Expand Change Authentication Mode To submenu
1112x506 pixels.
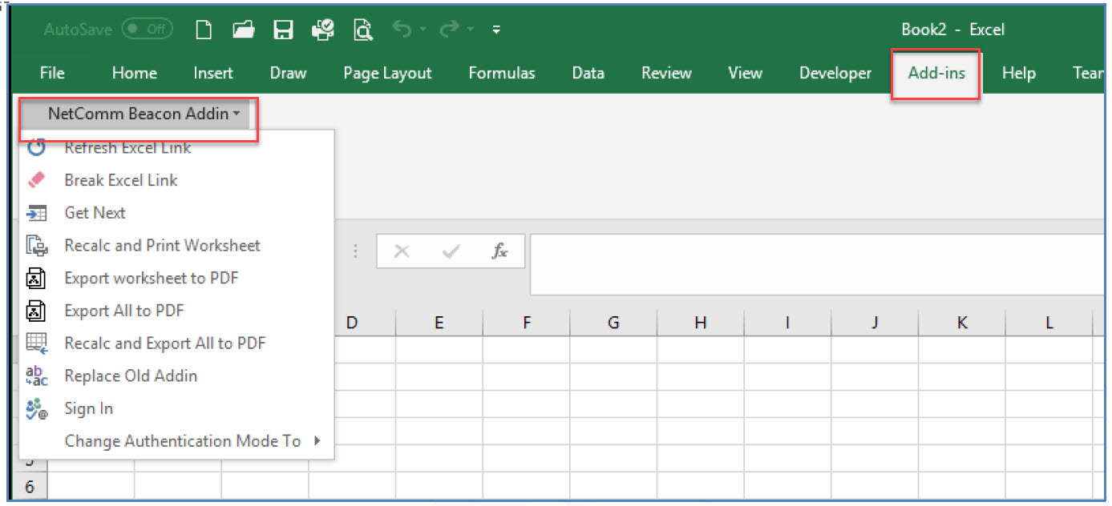pyautogui.click(x=176, y=441)
